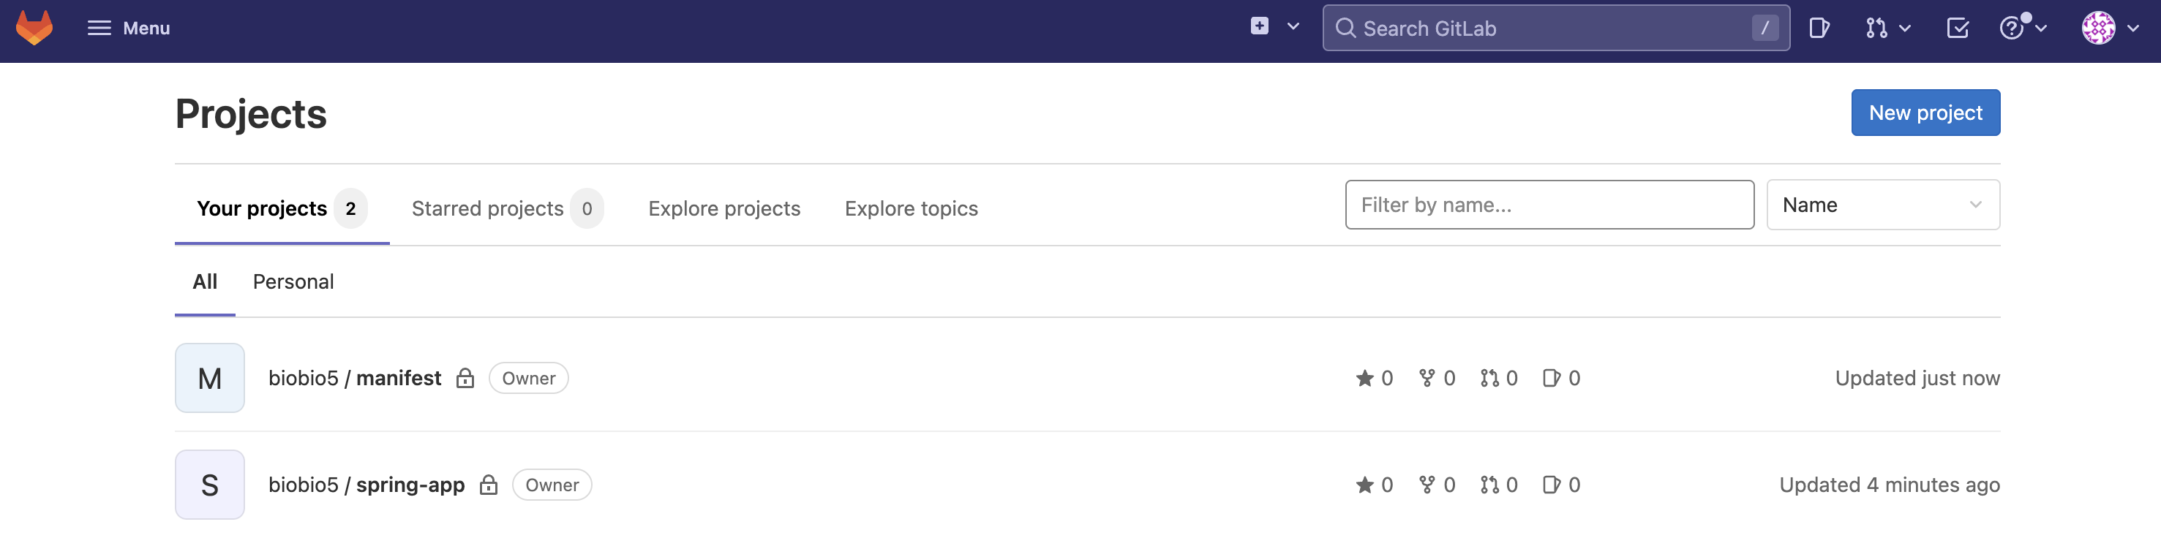Click the star count on spring-app row
2161x538 pixels.
point(1374,485)
